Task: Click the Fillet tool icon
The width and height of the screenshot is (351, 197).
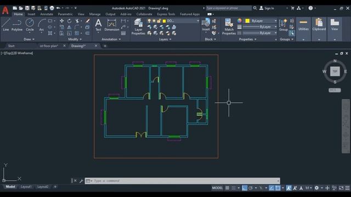Action: tap(77, 27)
